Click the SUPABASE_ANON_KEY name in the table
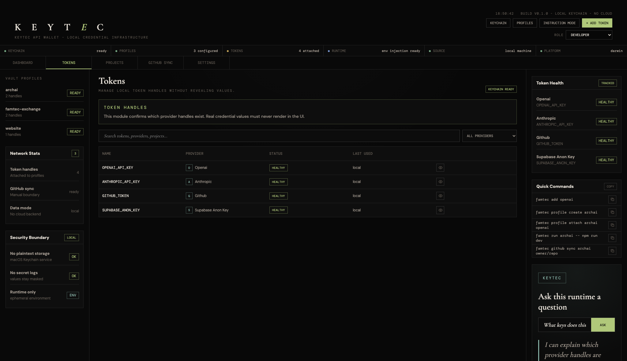This screenshot has height=361, width=627. click(x=121, y=210)
